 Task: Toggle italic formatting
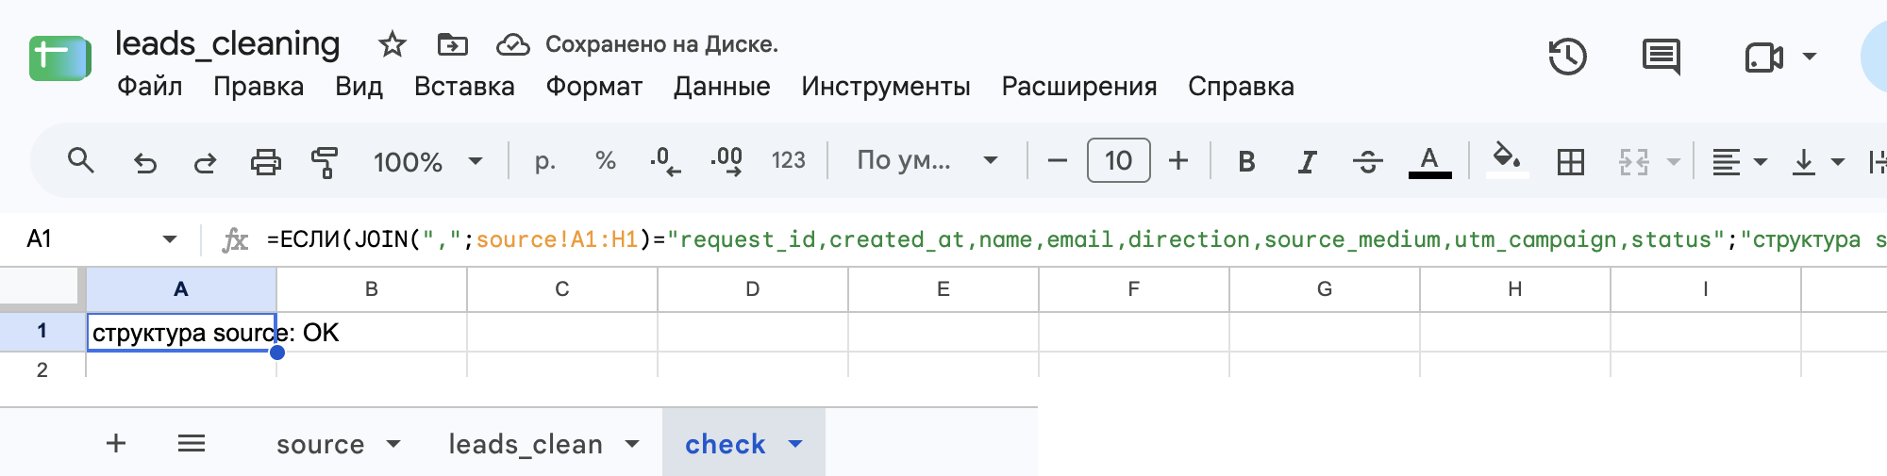[1307, 162]
